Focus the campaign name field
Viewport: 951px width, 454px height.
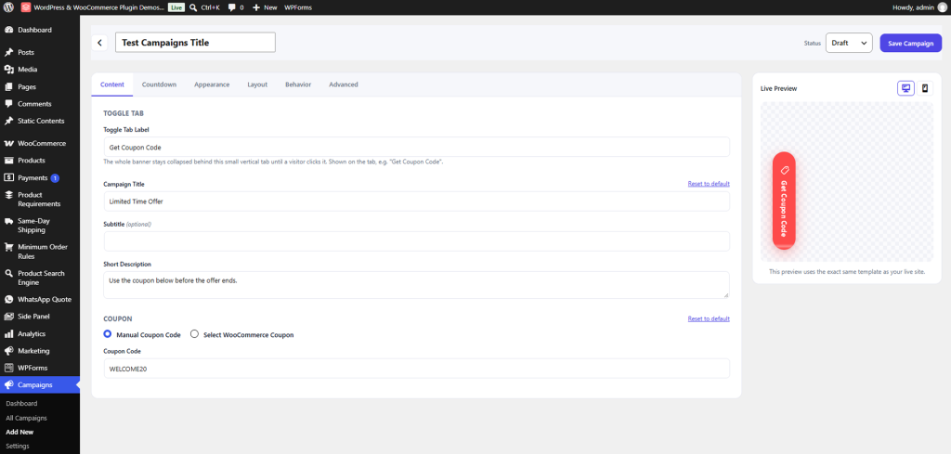click(195, 43)
